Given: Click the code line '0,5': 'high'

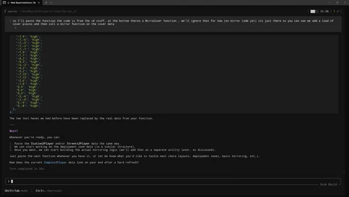Looking at the screenshot, I should coord(27,87).
